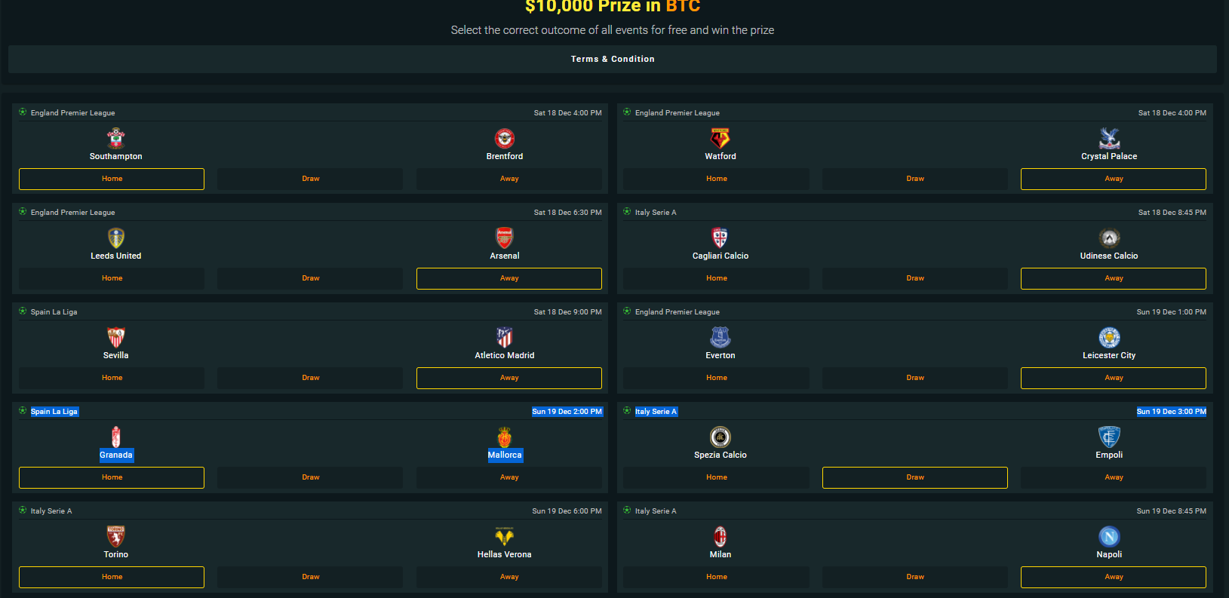This screenshot has width=1229, height=598.
Task: Select Home for Cagliari vs Udinese
Action: (716, 278)
